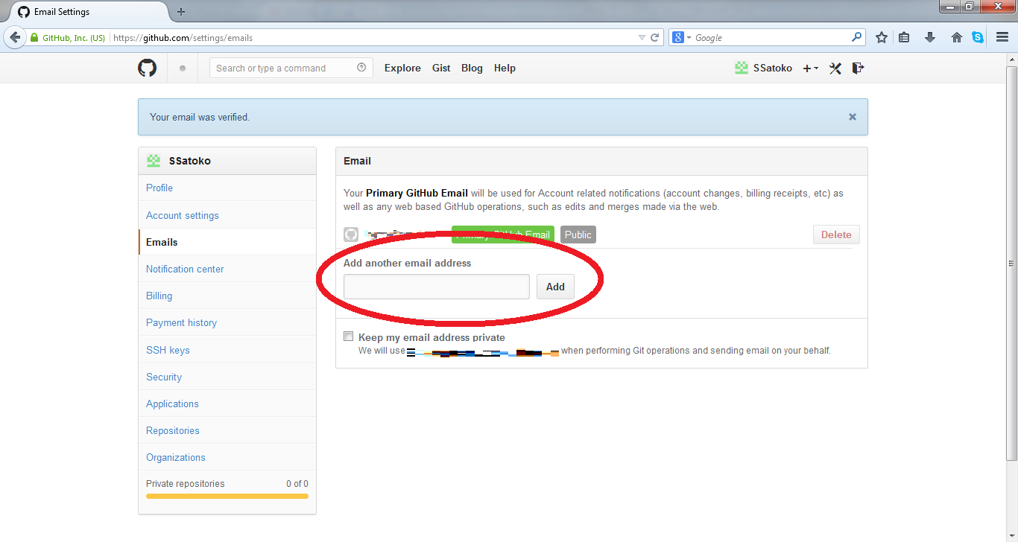Open URL history dropdown arrow
The image size is (1018, 542).
(642, 37)
